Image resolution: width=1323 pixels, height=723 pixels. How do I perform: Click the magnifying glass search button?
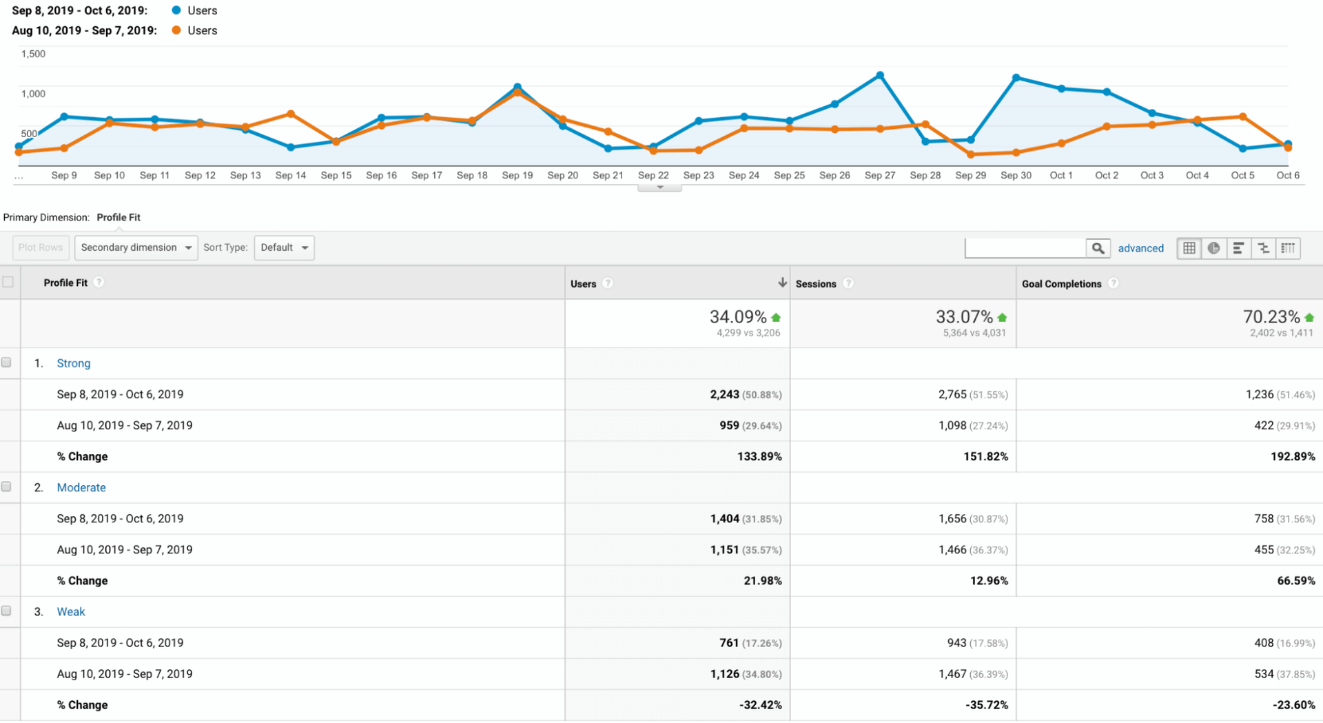[1098, 248]
